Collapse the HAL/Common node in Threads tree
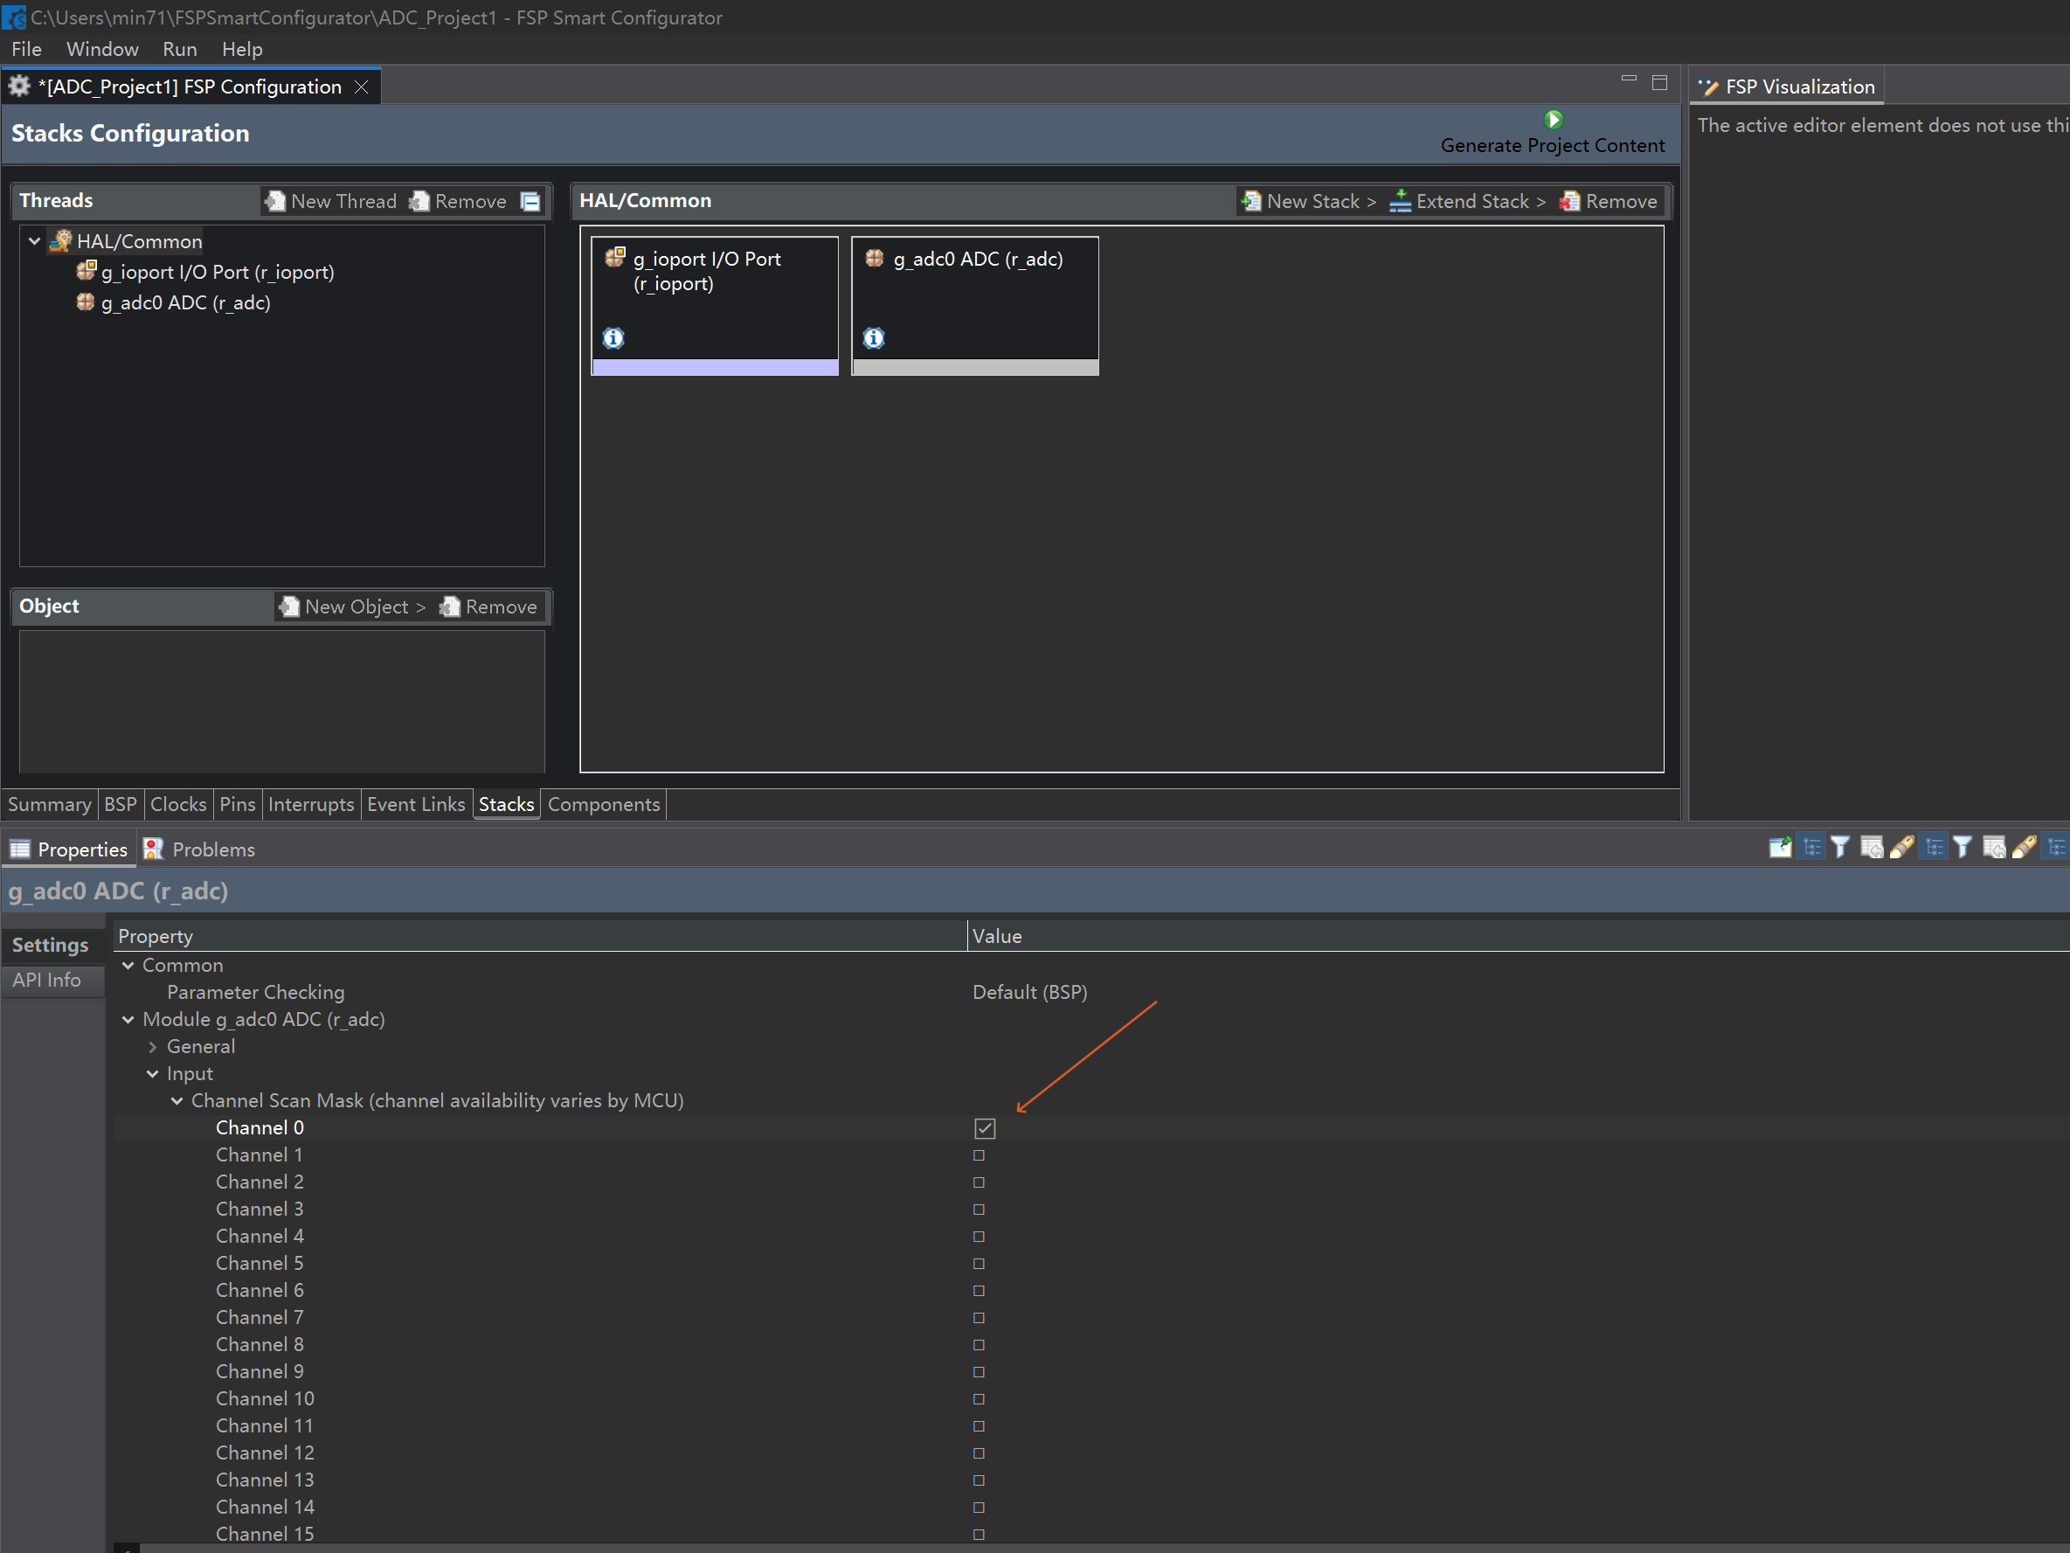2070x1553 pixels. coord(35,241)
